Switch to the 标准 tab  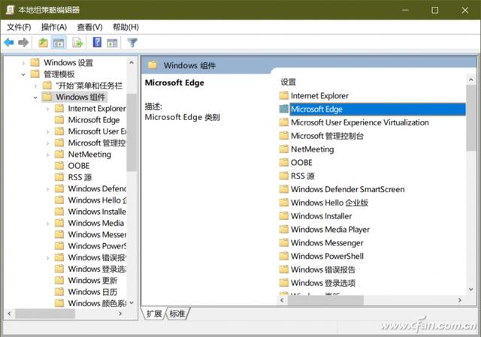tap(177, 314)
